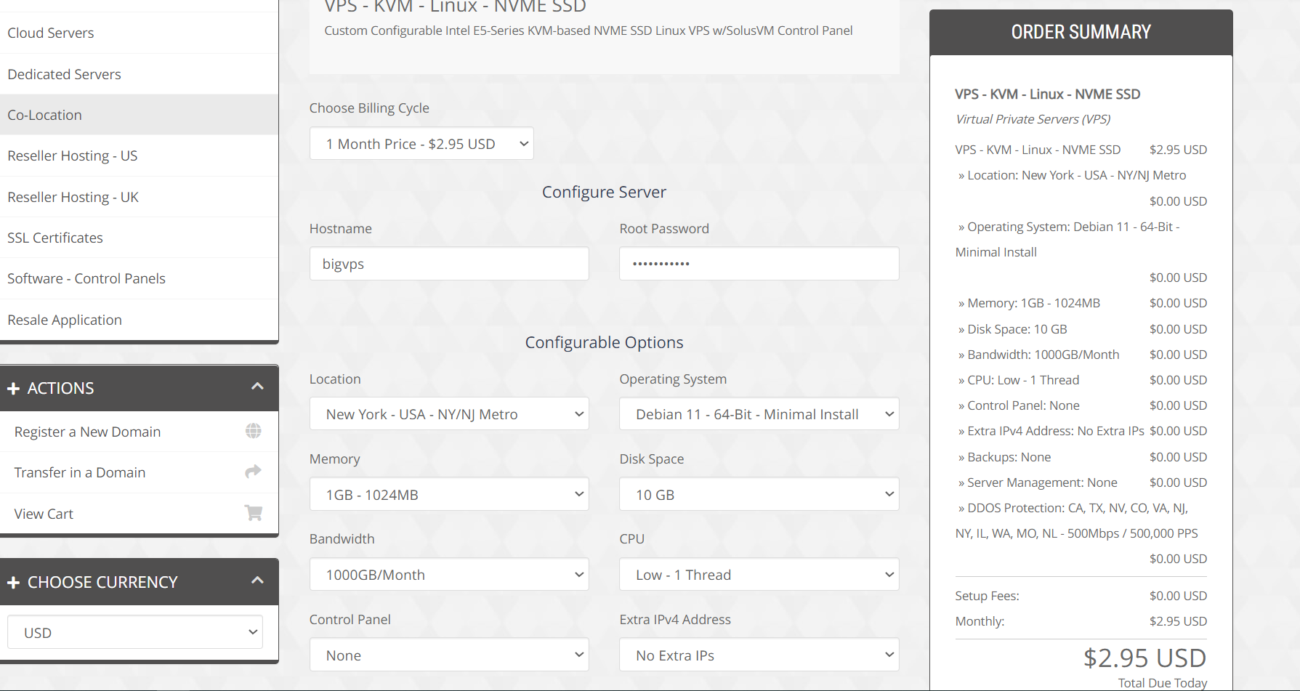1300x691 pixels.
Task: Click the globe icon beside Register a New Domain
Action: pos(253,431)
